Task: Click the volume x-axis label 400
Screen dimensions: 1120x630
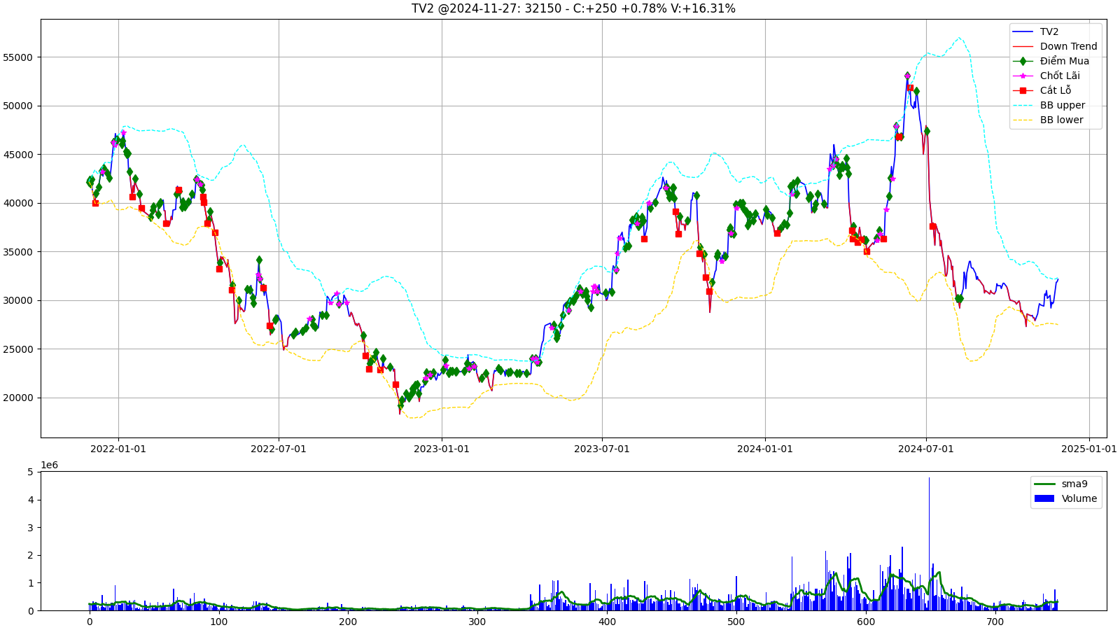Action: 607,622
